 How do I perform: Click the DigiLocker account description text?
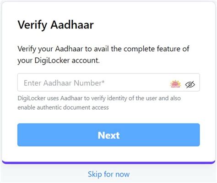click(103, 55)
